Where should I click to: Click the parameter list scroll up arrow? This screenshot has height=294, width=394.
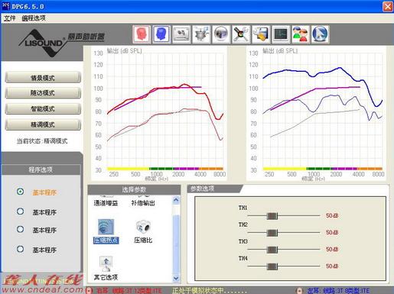(x=176, y=200)
